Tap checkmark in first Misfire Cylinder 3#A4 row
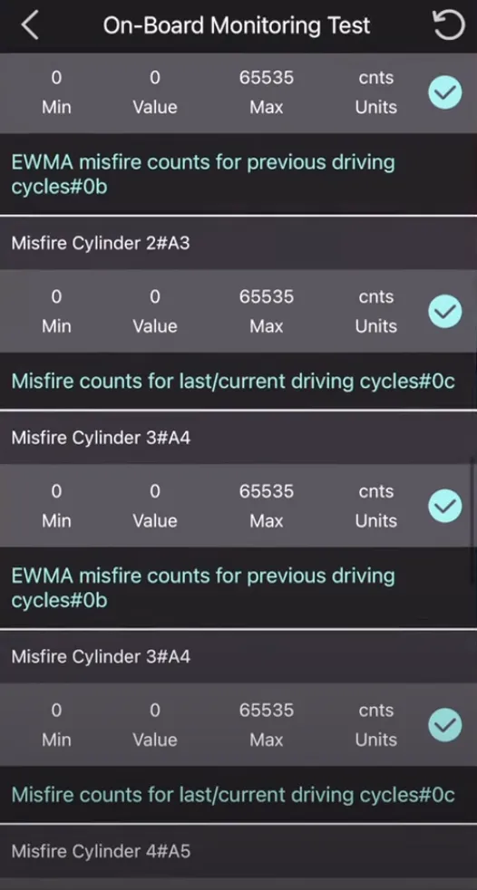The height and width of the screenshot is (890, 477). click(445, 506)
